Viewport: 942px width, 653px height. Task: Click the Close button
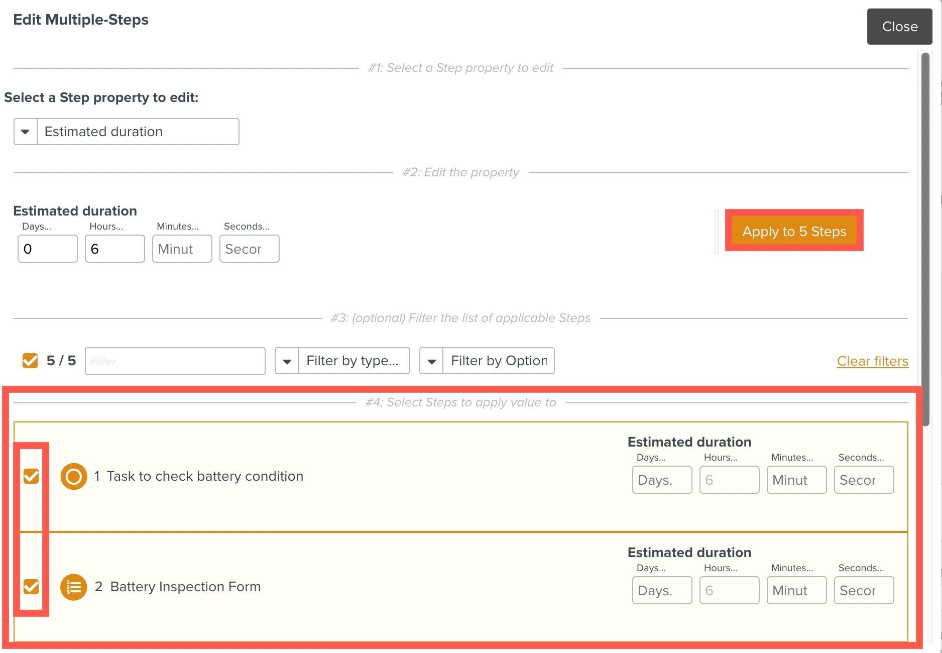(x=899, y=27)
